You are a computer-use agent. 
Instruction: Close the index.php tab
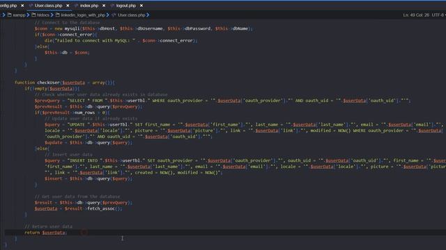point(104,6)
